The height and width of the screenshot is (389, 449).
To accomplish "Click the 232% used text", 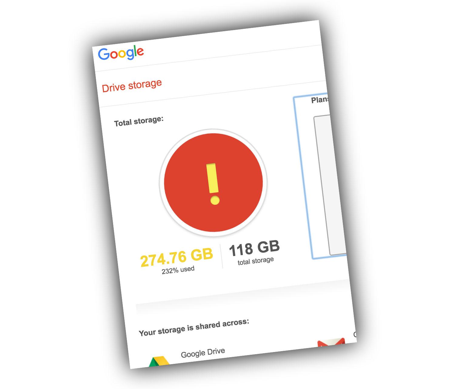I will coord(178,270).
